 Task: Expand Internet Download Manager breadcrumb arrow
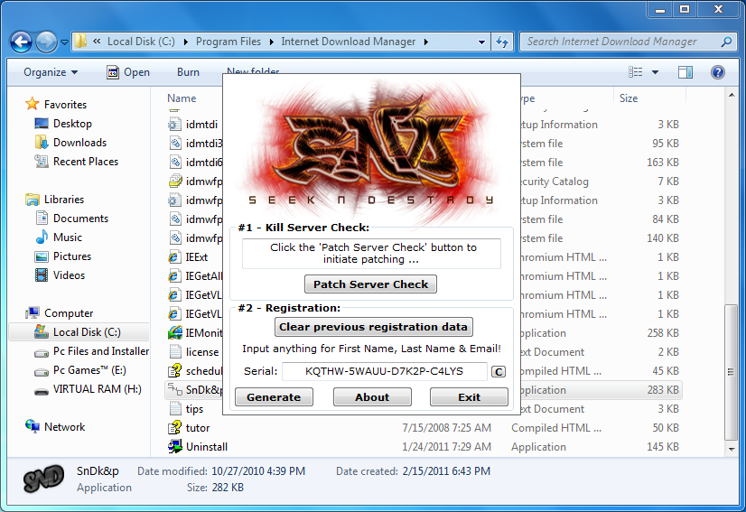[x=425, y=42]
